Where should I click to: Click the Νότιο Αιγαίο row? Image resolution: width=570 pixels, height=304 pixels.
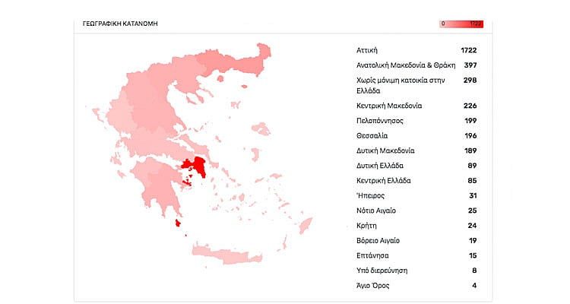(x=416, y=211)
